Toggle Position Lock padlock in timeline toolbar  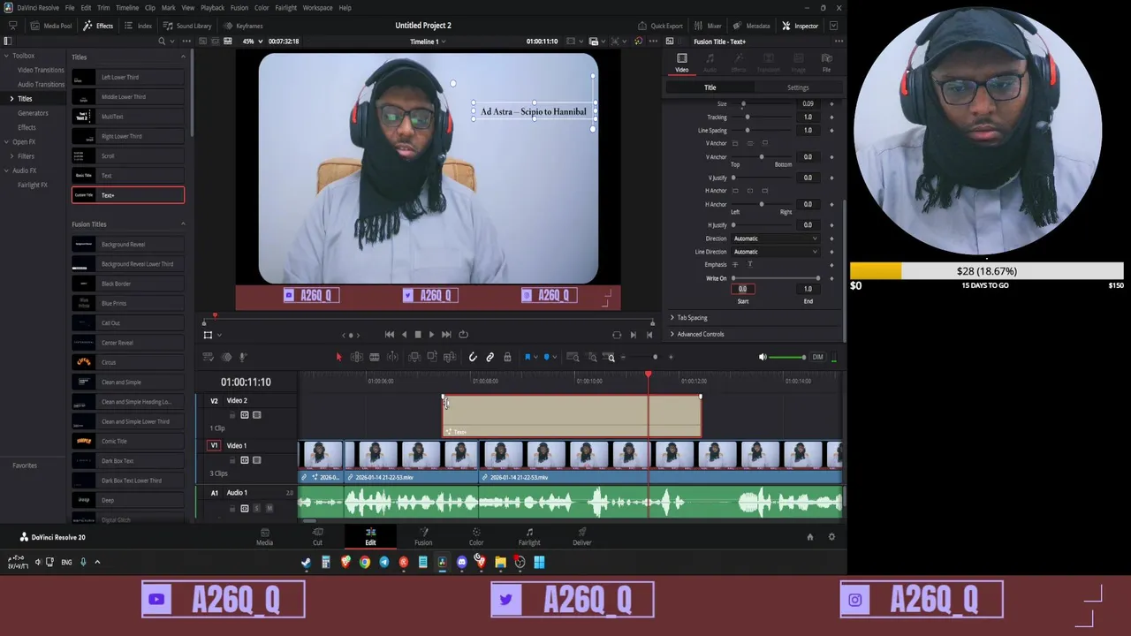[x=507, y=357]
